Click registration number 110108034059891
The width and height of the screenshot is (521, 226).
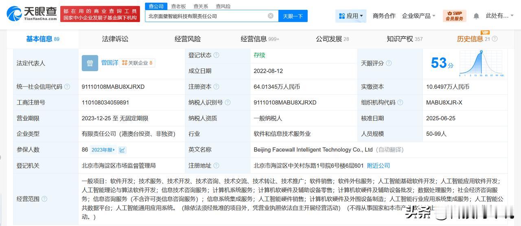point(105,102)
